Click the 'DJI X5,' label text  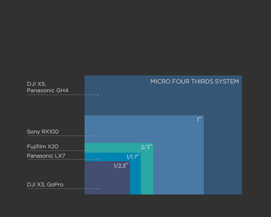click(36, 84)
